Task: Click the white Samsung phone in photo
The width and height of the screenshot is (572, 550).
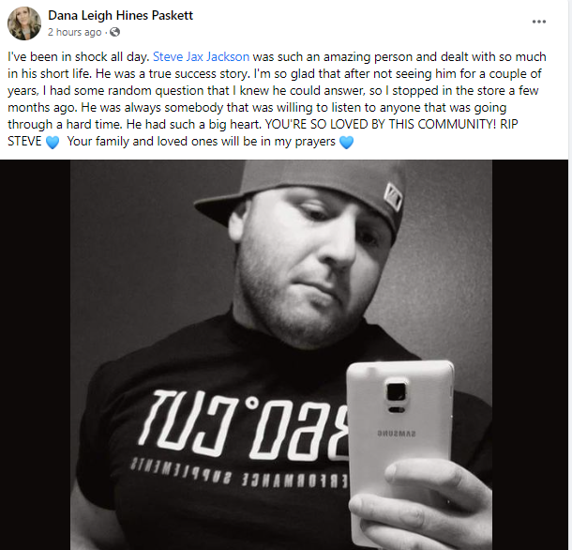Action: (400, 450)
